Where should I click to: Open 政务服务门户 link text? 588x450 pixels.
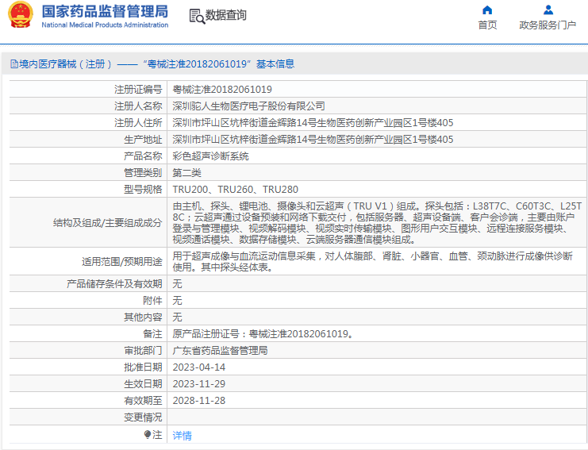pos(548,25)
